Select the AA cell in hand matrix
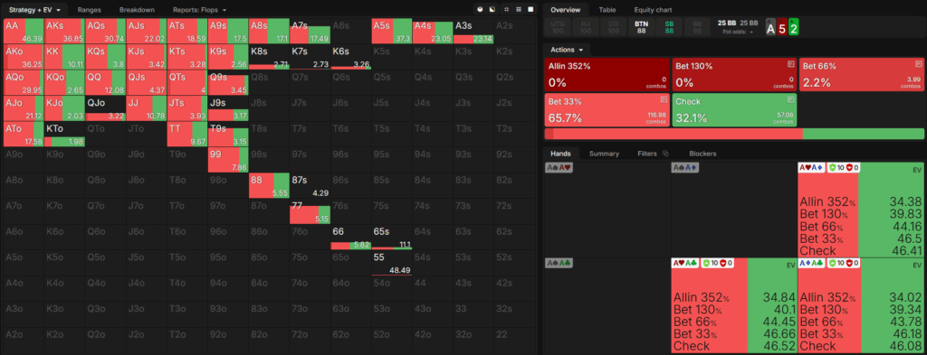The height and width of the screenshot is (355, 927). coord(24,32)
